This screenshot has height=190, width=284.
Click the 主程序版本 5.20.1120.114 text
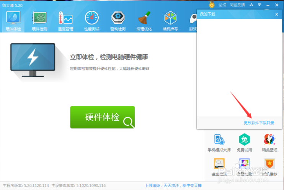point(26,186)
